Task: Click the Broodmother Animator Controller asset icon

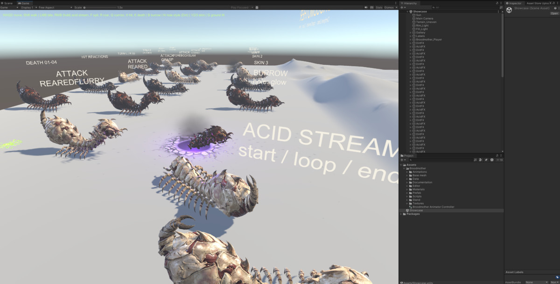Action: (x=411, y=207)
